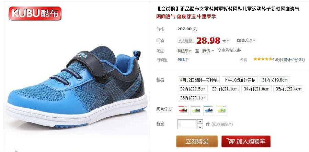Select the green-gray shoe color thumbnail
Viewport: 309px width, 152px height.
(x=196, y=110)
